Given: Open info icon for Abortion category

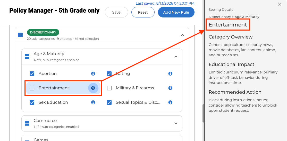Looking at the screenshot, I should [x=93, y=73].
